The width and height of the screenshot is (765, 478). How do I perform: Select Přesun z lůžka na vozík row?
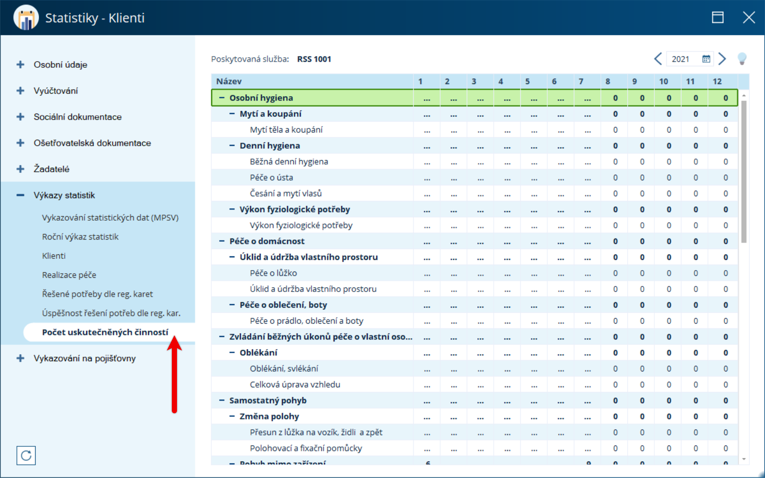point(474,432)
